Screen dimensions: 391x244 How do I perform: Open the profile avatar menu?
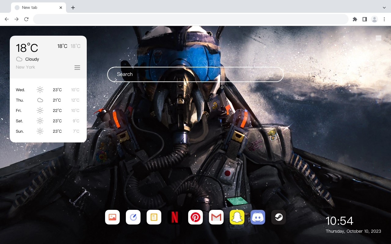pos(375,19)
